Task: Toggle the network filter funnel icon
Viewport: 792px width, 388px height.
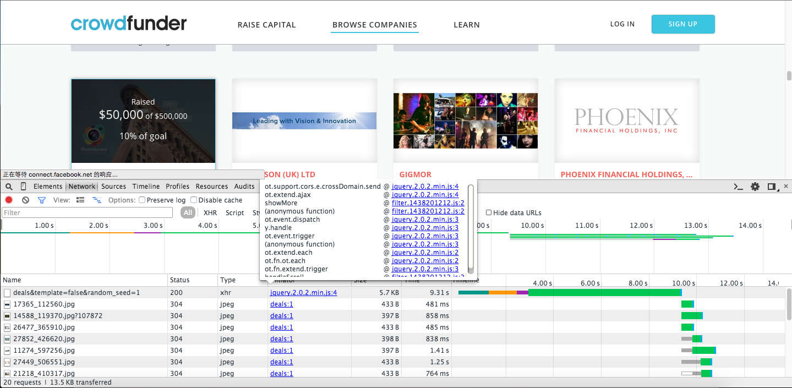Action: [x=41, y=200]
